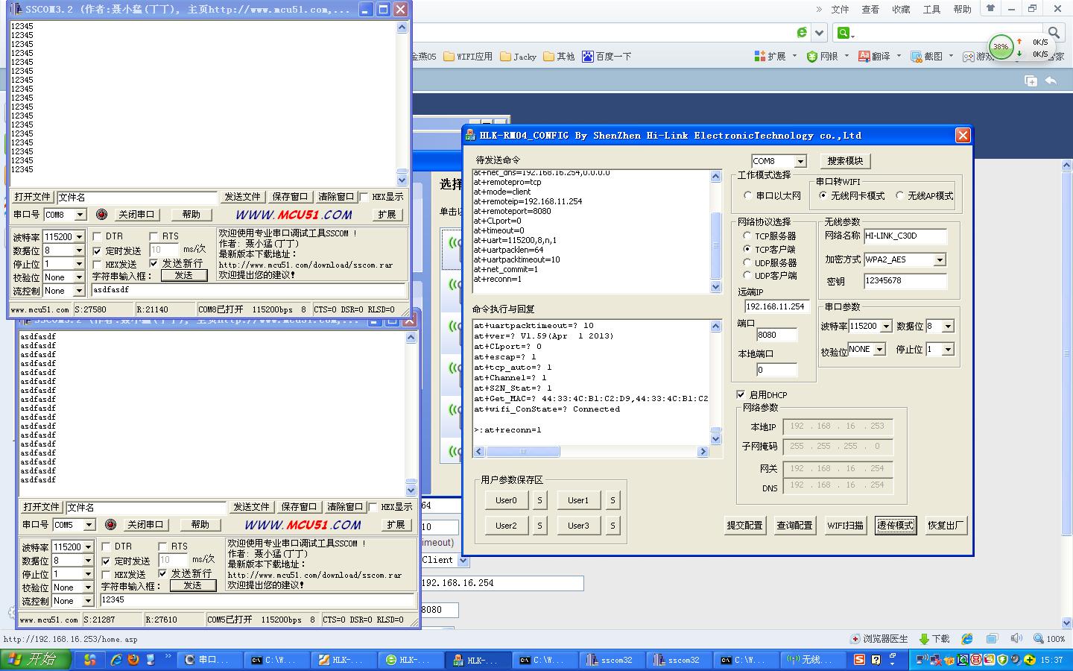Click the browser undo back arrow icon
Image resolution: width=1073 pixels, height=671 pixels.
point(1051,81)
